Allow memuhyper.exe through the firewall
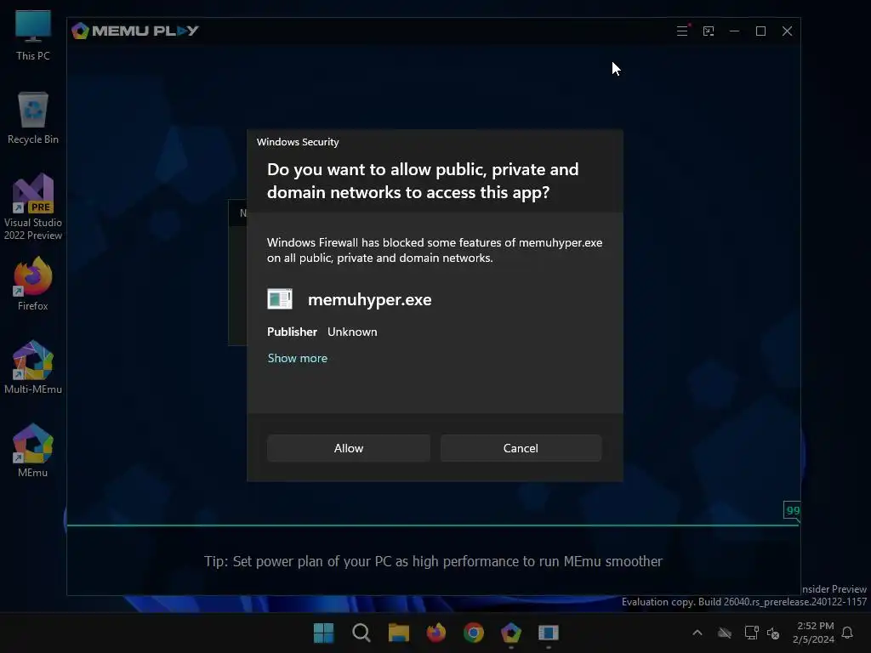The height and width of the screenshot is (653, 871). point(348,448)
